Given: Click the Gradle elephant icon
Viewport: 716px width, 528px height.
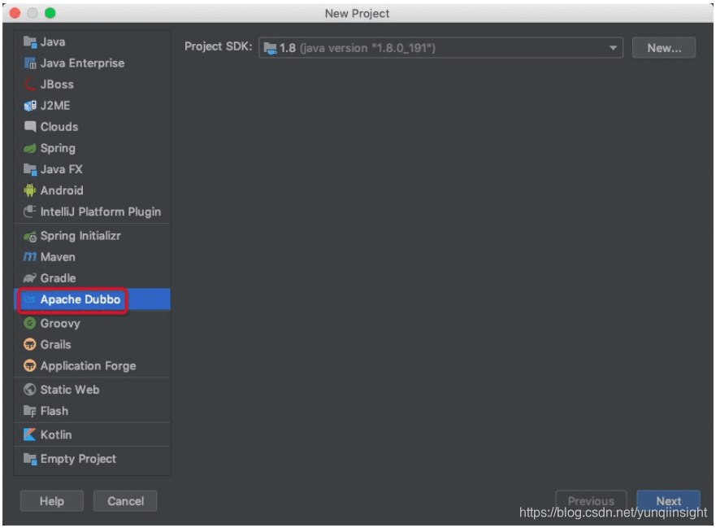Looking at the screenshot, I should [30, 278].
